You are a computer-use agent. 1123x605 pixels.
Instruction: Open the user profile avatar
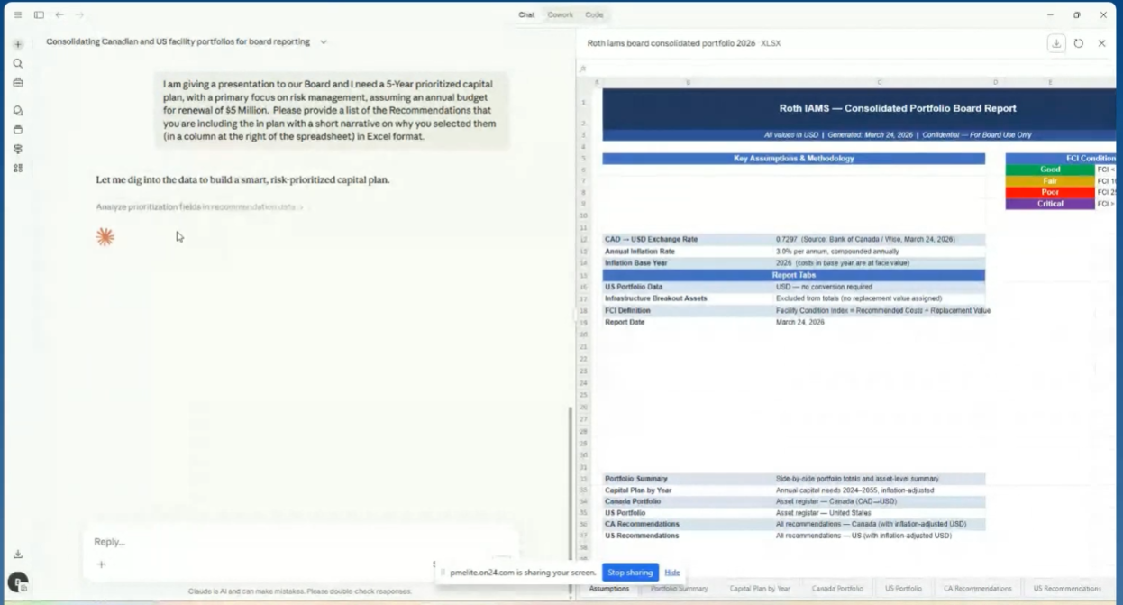click(x=18, y=582)
